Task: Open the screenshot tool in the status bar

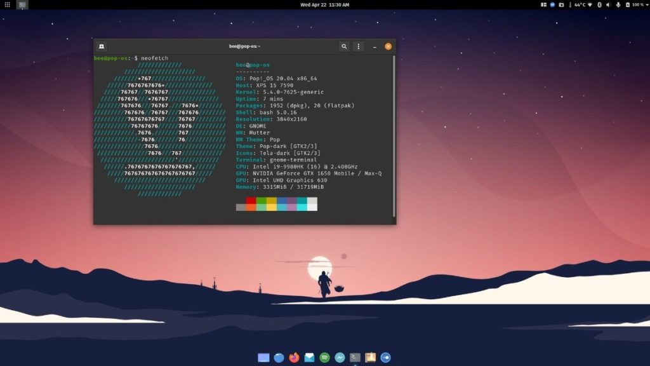Action: pos(562,5)
